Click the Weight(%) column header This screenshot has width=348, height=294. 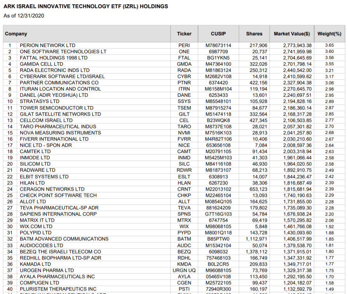329,34
